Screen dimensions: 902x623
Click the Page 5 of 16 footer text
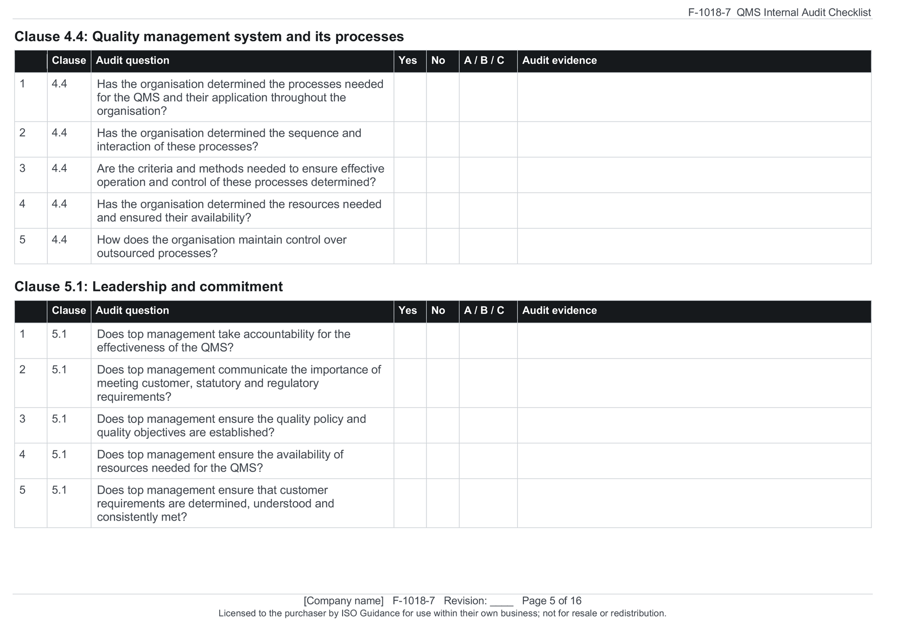coord(552,601)
